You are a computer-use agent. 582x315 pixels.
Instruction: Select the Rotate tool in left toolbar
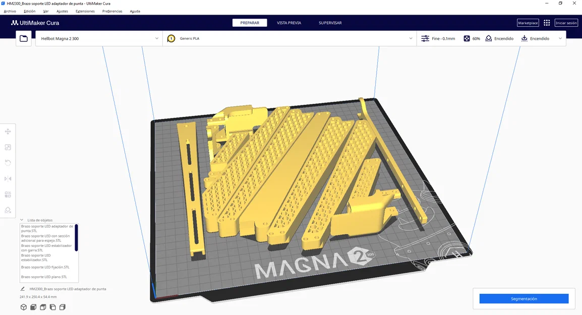(8, 163)
